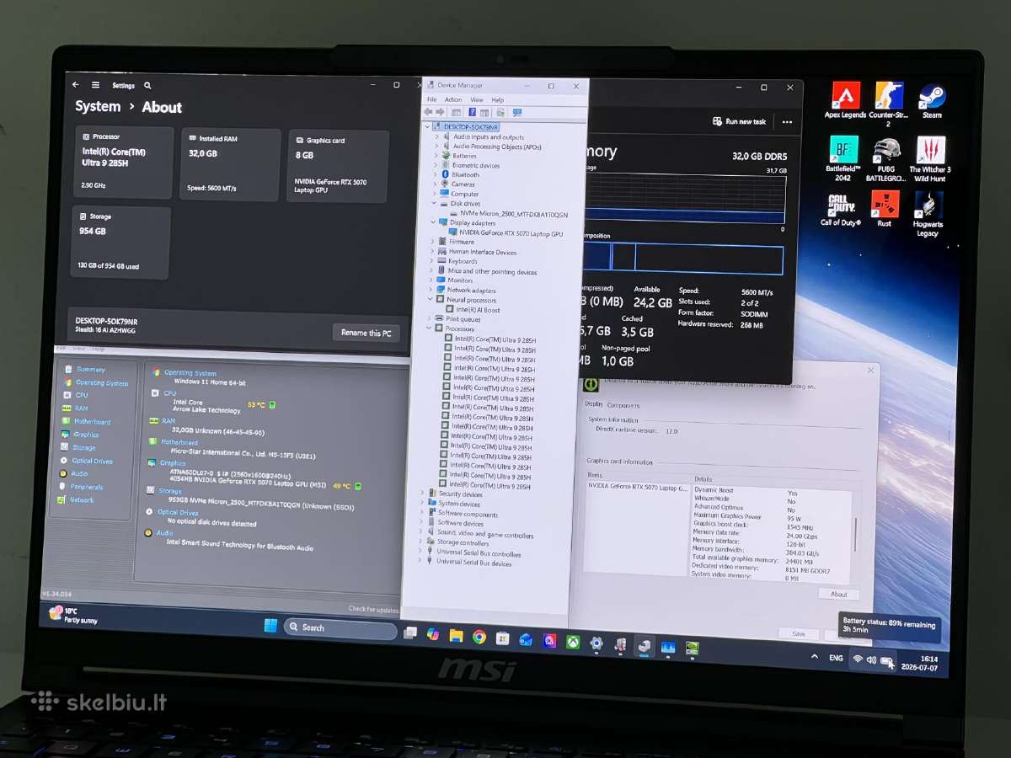Click the taskbar Search box
1011x758 pixels.
tap(340, 628)
